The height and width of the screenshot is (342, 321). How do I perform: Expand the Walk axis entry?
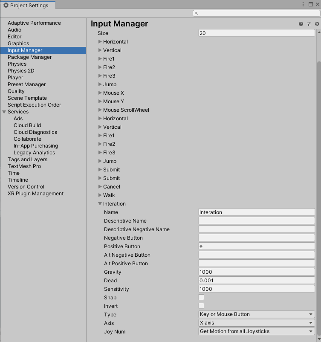100,195
